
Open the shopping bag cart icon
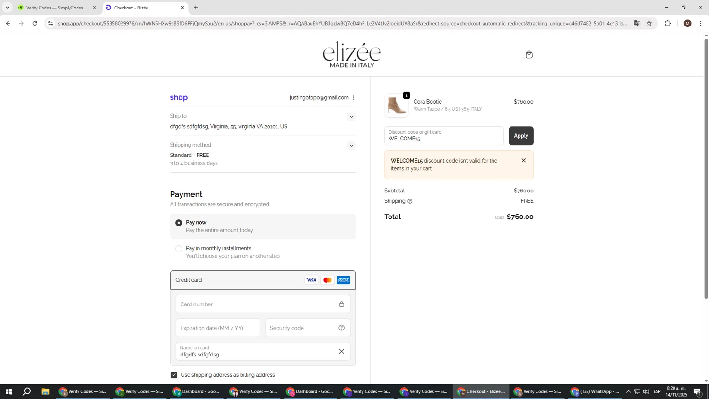click(529, 54)
